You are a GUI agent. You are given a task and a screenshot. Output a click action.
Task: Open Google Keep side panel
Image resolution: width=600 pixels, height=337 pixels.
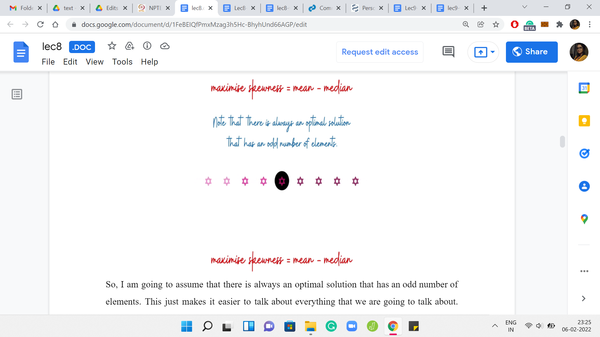[584, 121]
